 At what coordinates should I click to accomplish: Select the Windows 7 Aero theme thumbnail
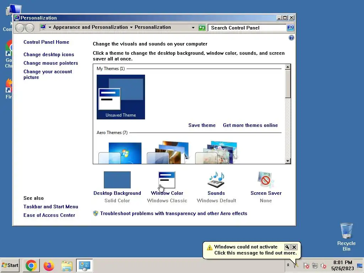click(120, 153)
